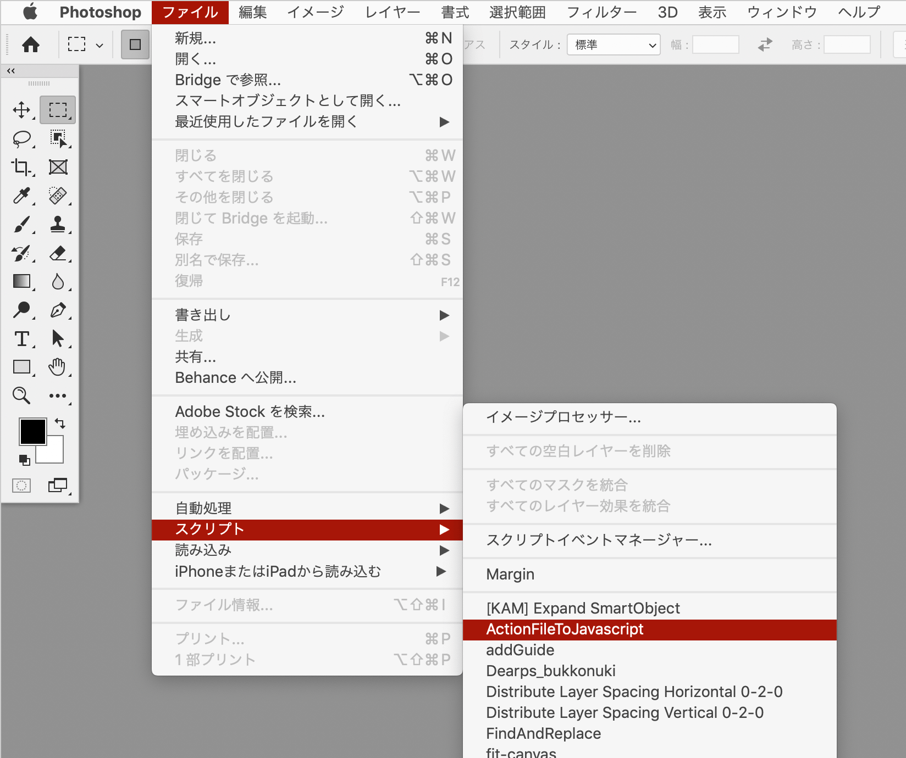
Task: Select the Lasso tool
Action: point(21,138)
